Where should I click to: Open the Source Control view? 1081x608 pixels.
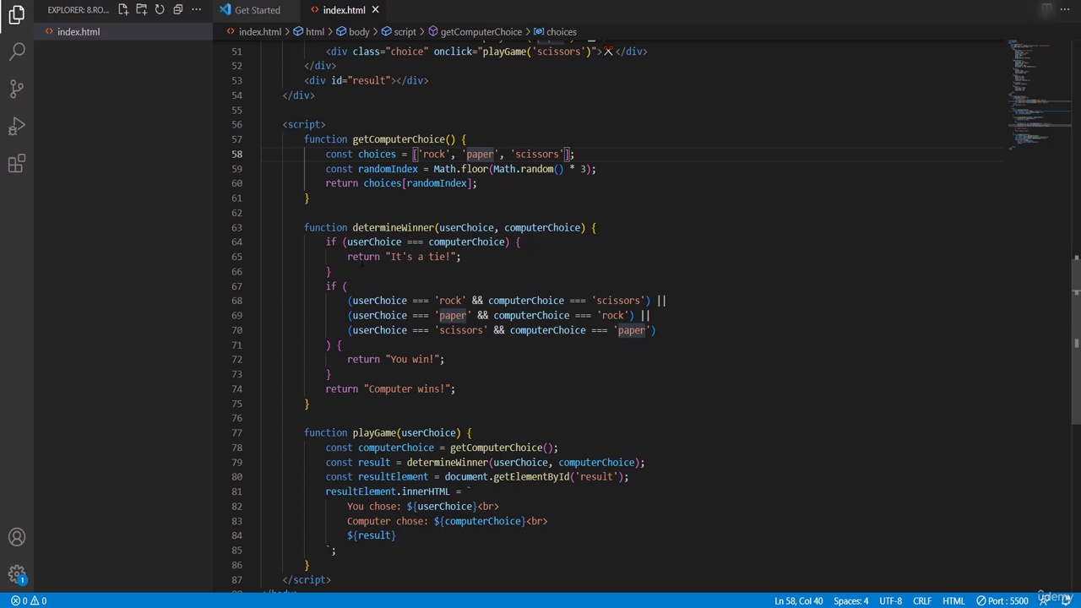pyautogui.click(x=17, y=89)
